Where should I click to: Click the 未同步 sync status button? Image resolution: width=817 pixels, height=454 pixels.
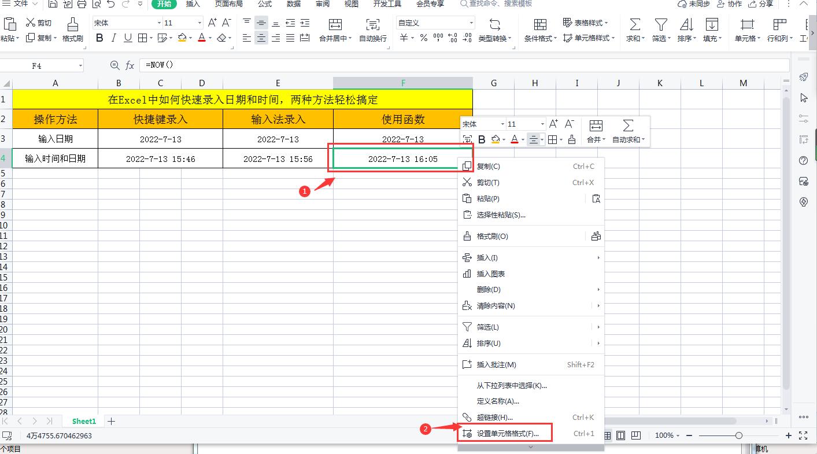tap(693, 4)
